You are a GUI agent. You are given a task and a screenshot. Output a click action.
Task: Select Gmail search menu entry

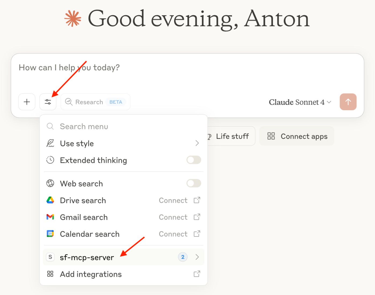point(123,217)
